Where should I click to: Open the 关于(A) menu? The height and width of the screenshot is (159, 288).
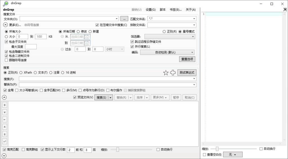point(191,10)
